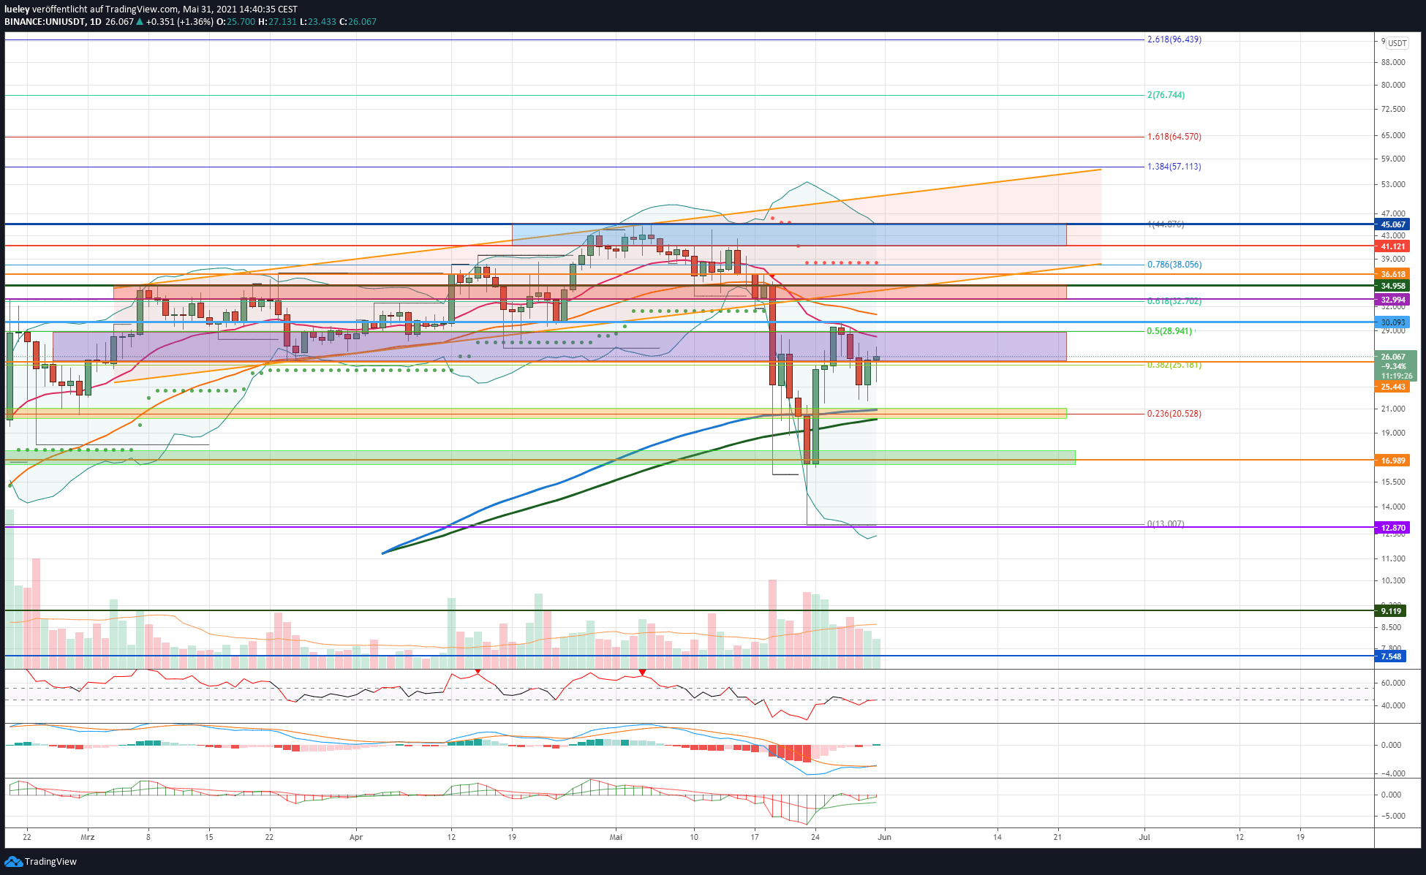
Task: Select the 36.618 orange price tag
Action: 1392,274
